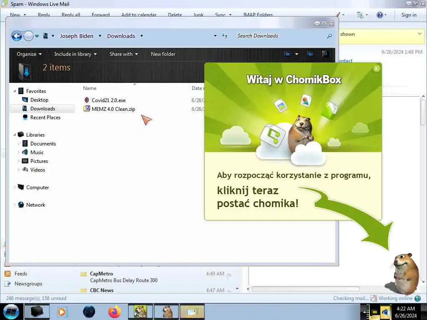Open the Live Mail help icon menu

[381, 15]
